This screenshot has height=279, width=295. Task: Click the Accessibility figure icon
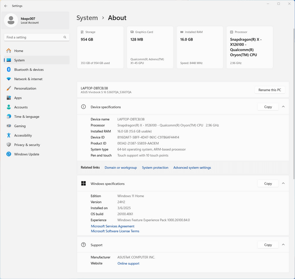pyautogui.click(x=9, y=135)
